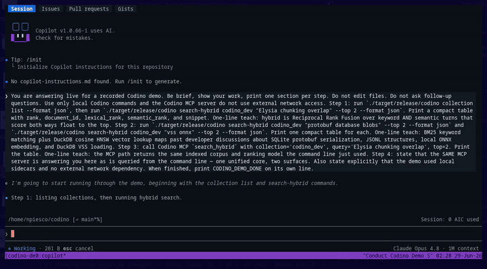The height and width of the screenshot is (269, 487).
Task: Click the /home/npiesco/codino path
Action: click(39, 220)
